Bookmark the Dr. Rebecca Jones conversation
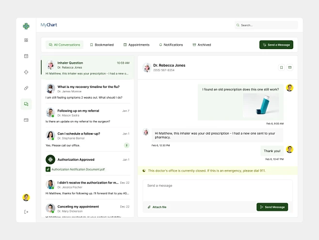The height and width of the screenshot is (240, 319). tap(281, 68)
